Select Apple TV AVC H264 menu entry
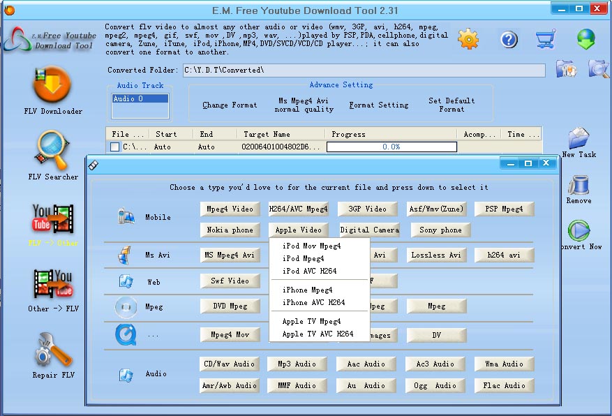The image size is (612, 416). tap(318, 334)
